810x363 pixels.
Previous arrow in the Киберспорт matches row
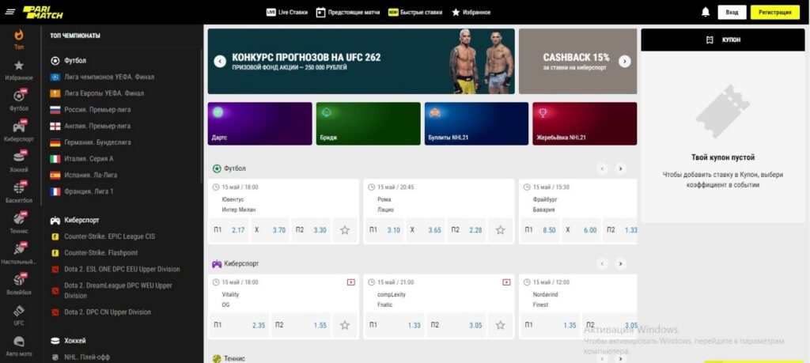602,264
